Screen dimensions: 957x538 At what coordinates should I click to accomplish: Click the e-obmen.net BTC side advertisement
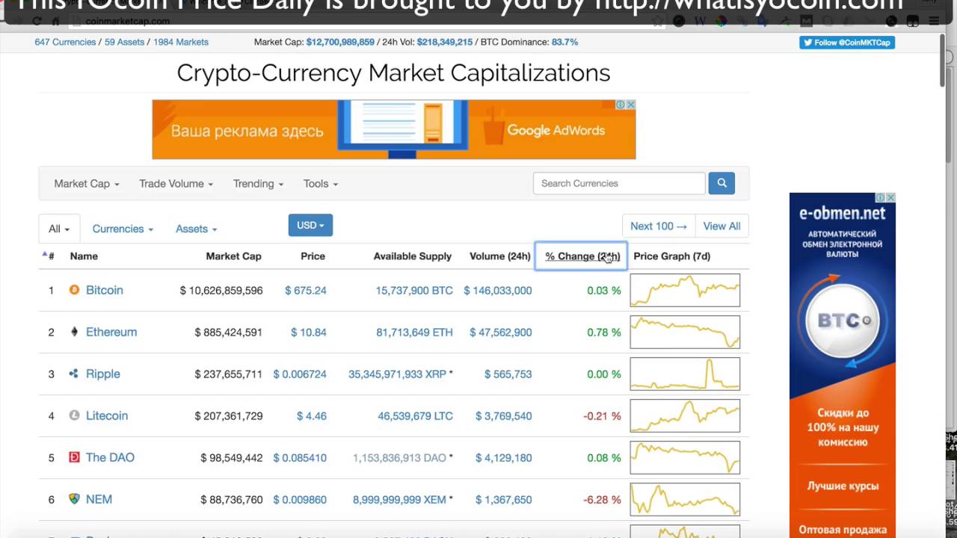point(843,365)
